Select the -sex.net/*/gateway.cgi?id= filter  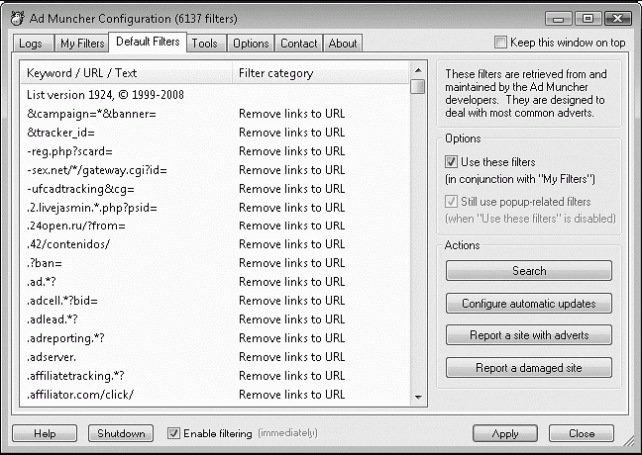click(x=215, y=170)
